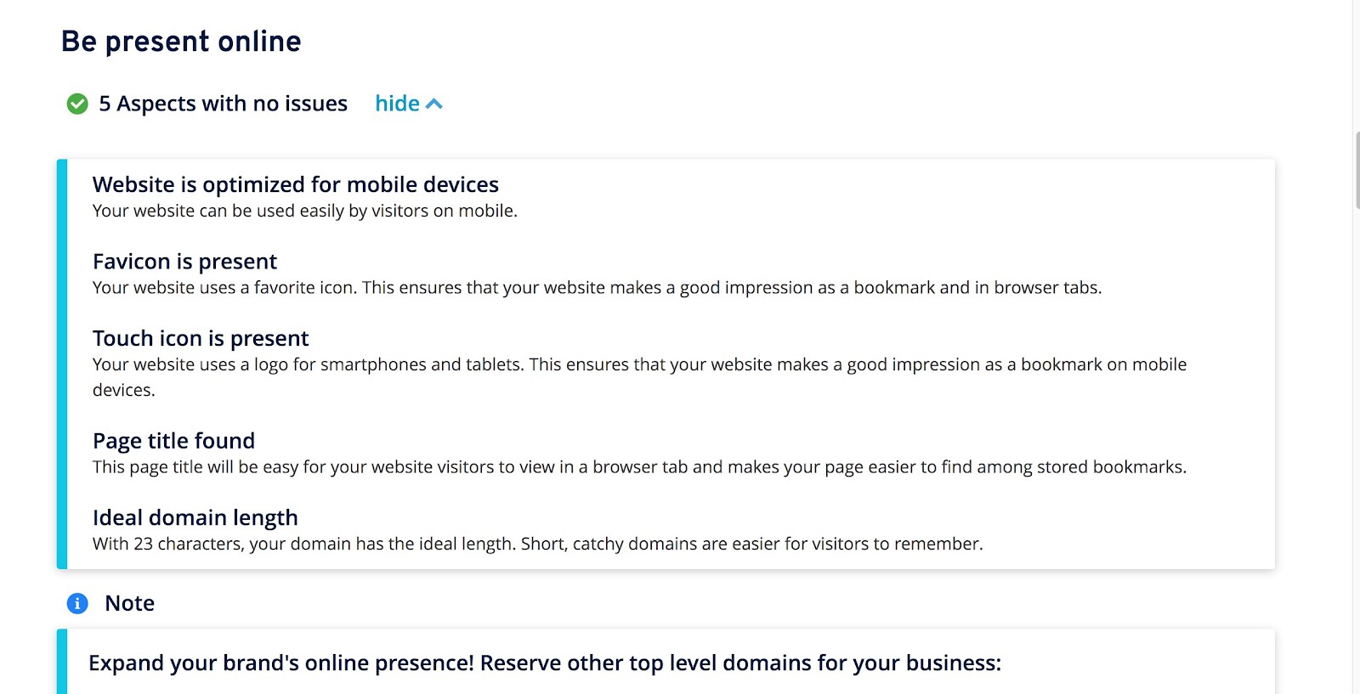Click the 'Touch icon is present' heading
Screen dimensions: 1360x694
click(200, 338)
